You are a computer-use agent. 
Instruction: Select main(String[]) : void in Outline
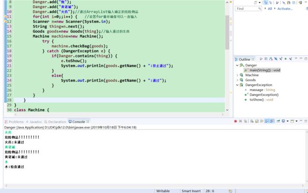pyautogui.click(x=262, y=70)
